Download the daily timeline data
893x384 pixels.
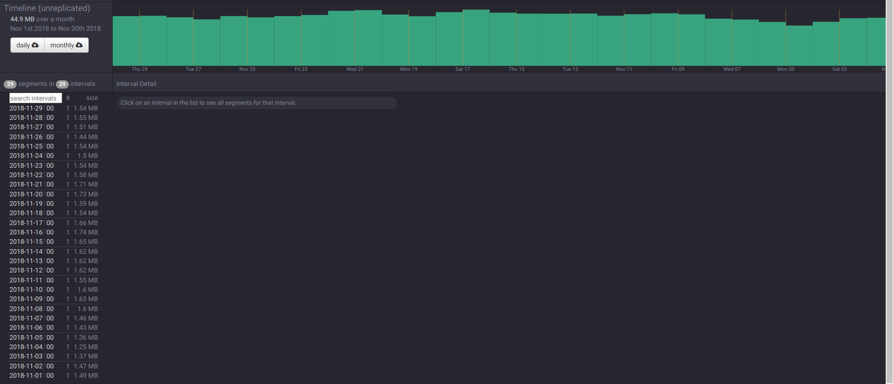(27, 45)
